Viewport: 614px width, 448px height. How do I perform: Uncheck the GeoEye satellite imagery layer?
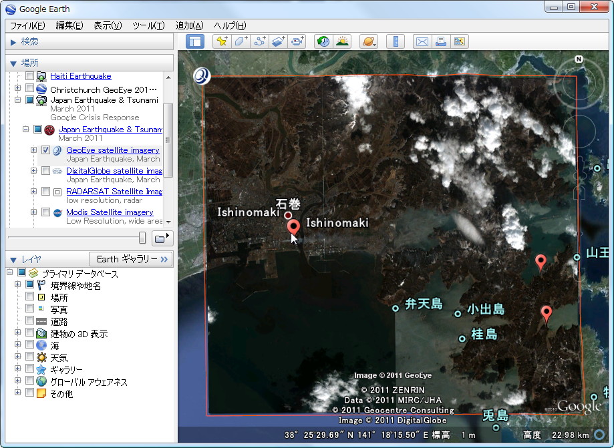point(45,150)
